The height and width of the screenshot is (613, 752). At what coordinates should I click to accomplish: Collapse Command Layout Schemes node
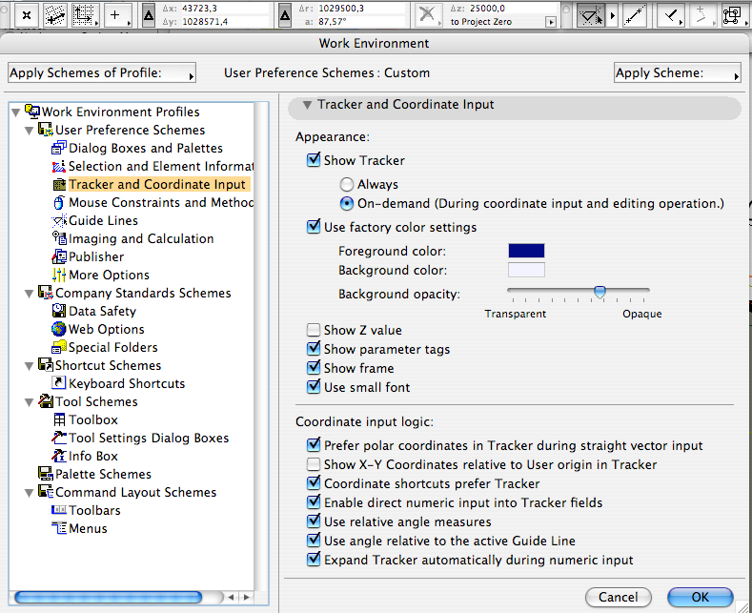click(x=30, y=493)
